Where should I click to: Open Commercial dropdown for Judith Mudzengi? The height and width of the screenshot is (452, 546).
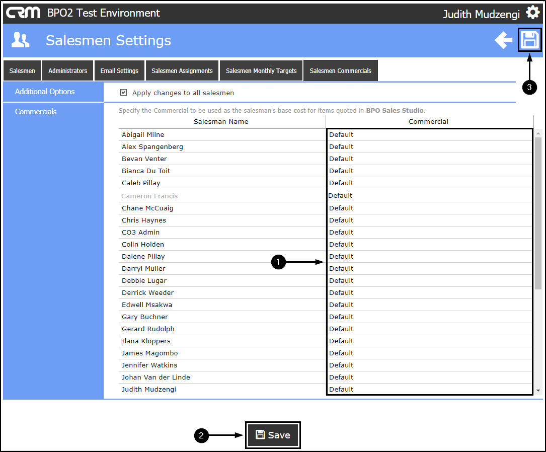tap(429, 389)
